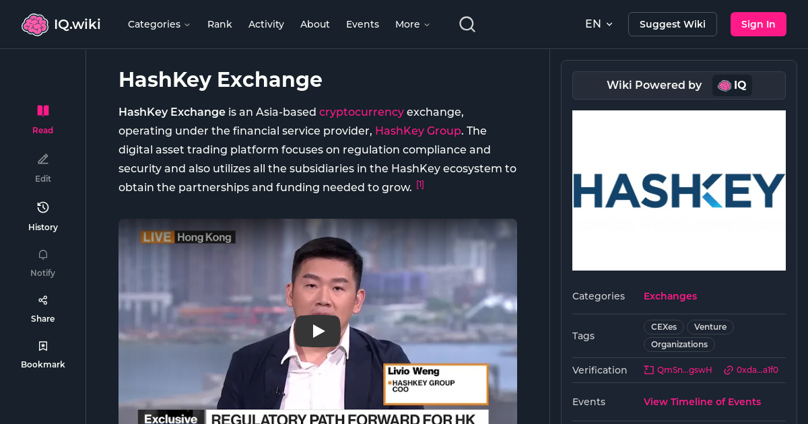The image size is (808, 424).
Task: Open search with the magnifying glass icon
Action: click(467, 24)
